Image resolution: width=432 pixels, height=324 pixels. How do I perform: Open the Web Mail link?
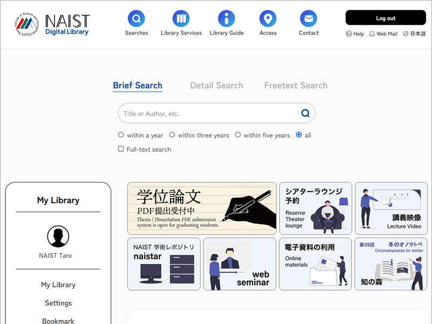[383, 33]
